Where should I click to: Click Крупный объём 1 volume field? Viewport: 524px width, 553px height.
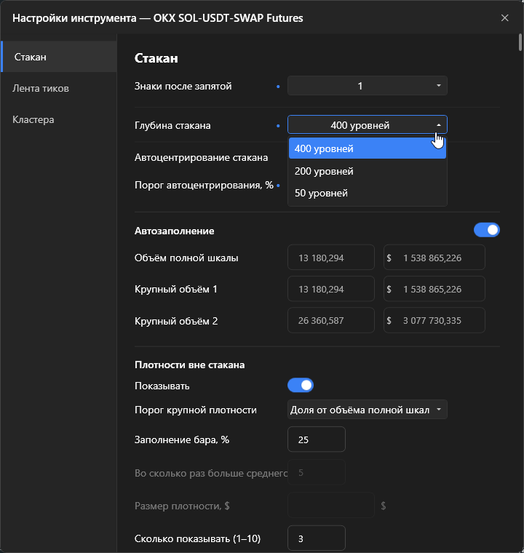click(331, 289)
